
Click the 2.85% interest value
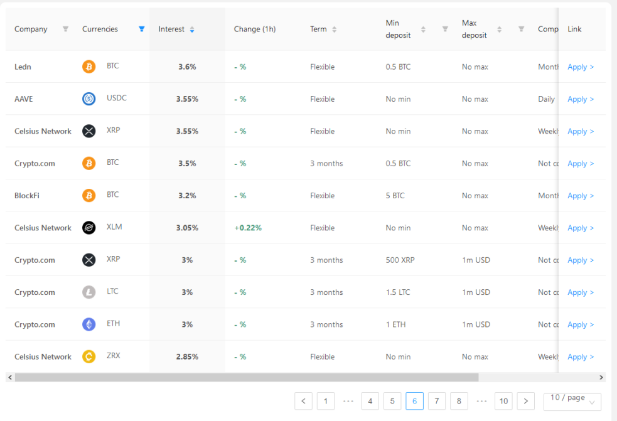[187, 357]
